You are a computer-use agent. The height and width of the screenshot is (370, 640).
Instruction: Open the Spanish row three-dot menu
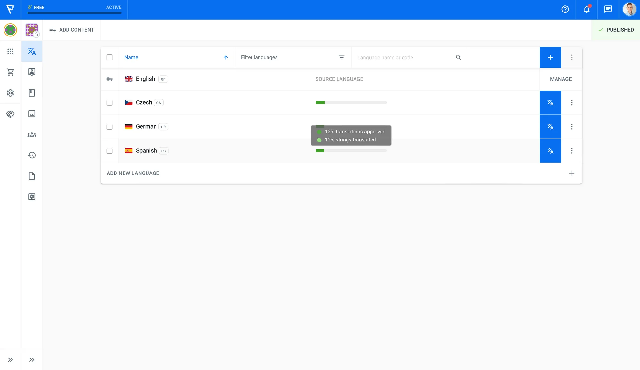pyautogui.click(x=572, y=151)
